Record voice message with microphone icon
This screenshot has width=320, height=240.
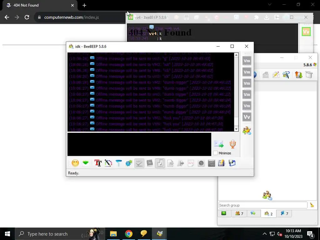pyautogui.click(x=232, y=144)
